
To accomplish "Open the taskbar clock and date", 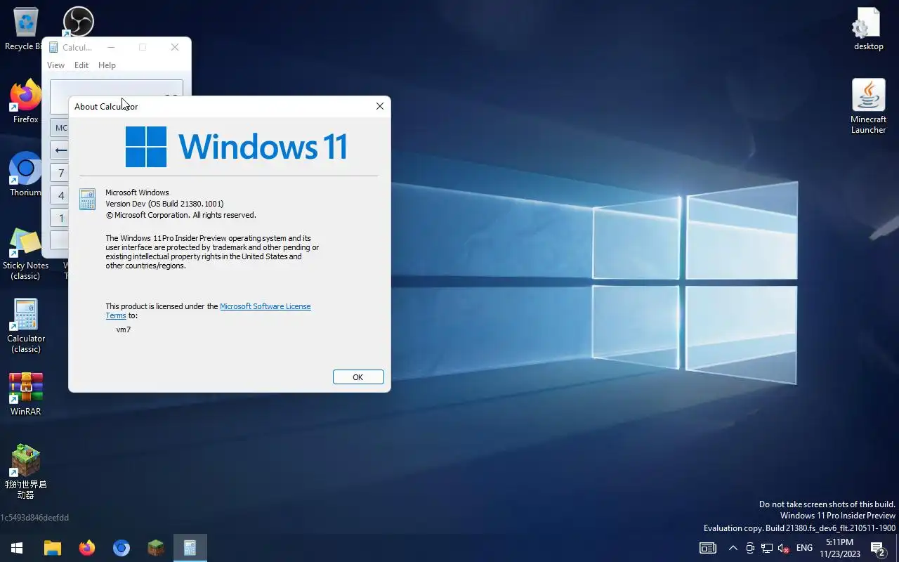I will 840,548.
